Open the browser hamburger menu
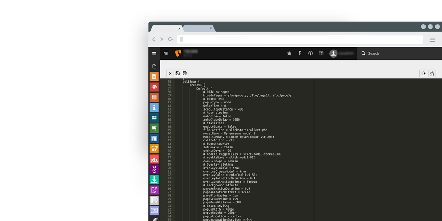Image resolution: width=442 pixels, height=221 pixels. pyautogui.click(x=432, y=40)
